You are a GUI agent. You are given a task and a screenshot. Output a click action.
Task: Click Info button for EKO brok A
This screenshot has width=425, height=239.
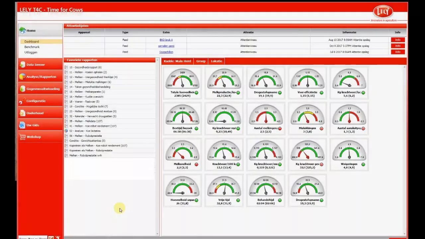coord(398,40)
